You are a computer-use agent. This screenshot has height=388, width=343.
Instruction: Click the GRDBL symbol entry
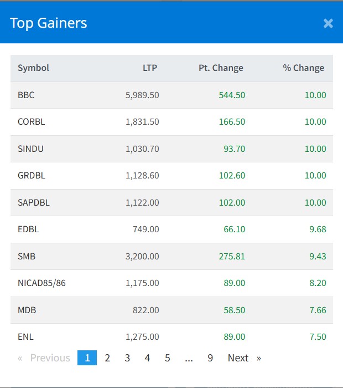tap(32, 176)
